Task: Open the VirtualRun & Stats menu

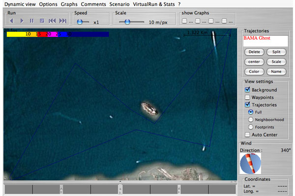Action: [x=154, y=4]
